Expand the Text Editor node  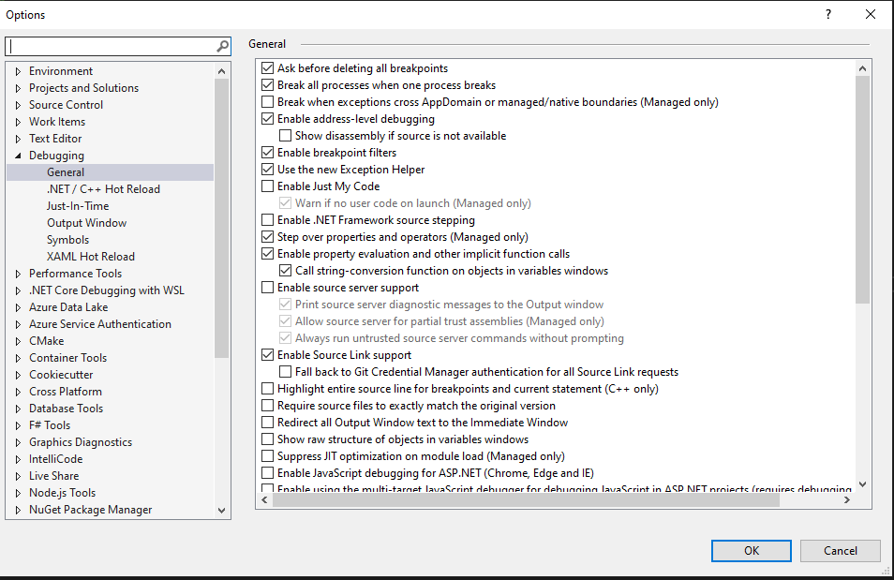tap(18, 139)
